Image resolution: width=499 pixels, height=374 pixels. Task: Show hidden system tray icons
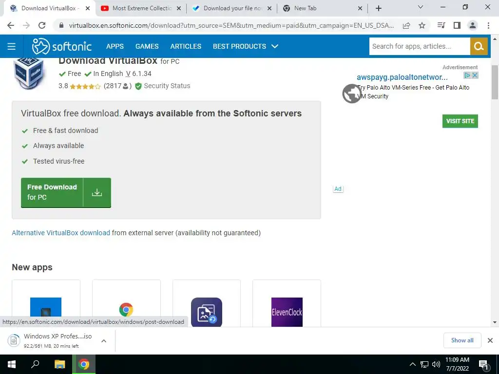click(412, 364)
